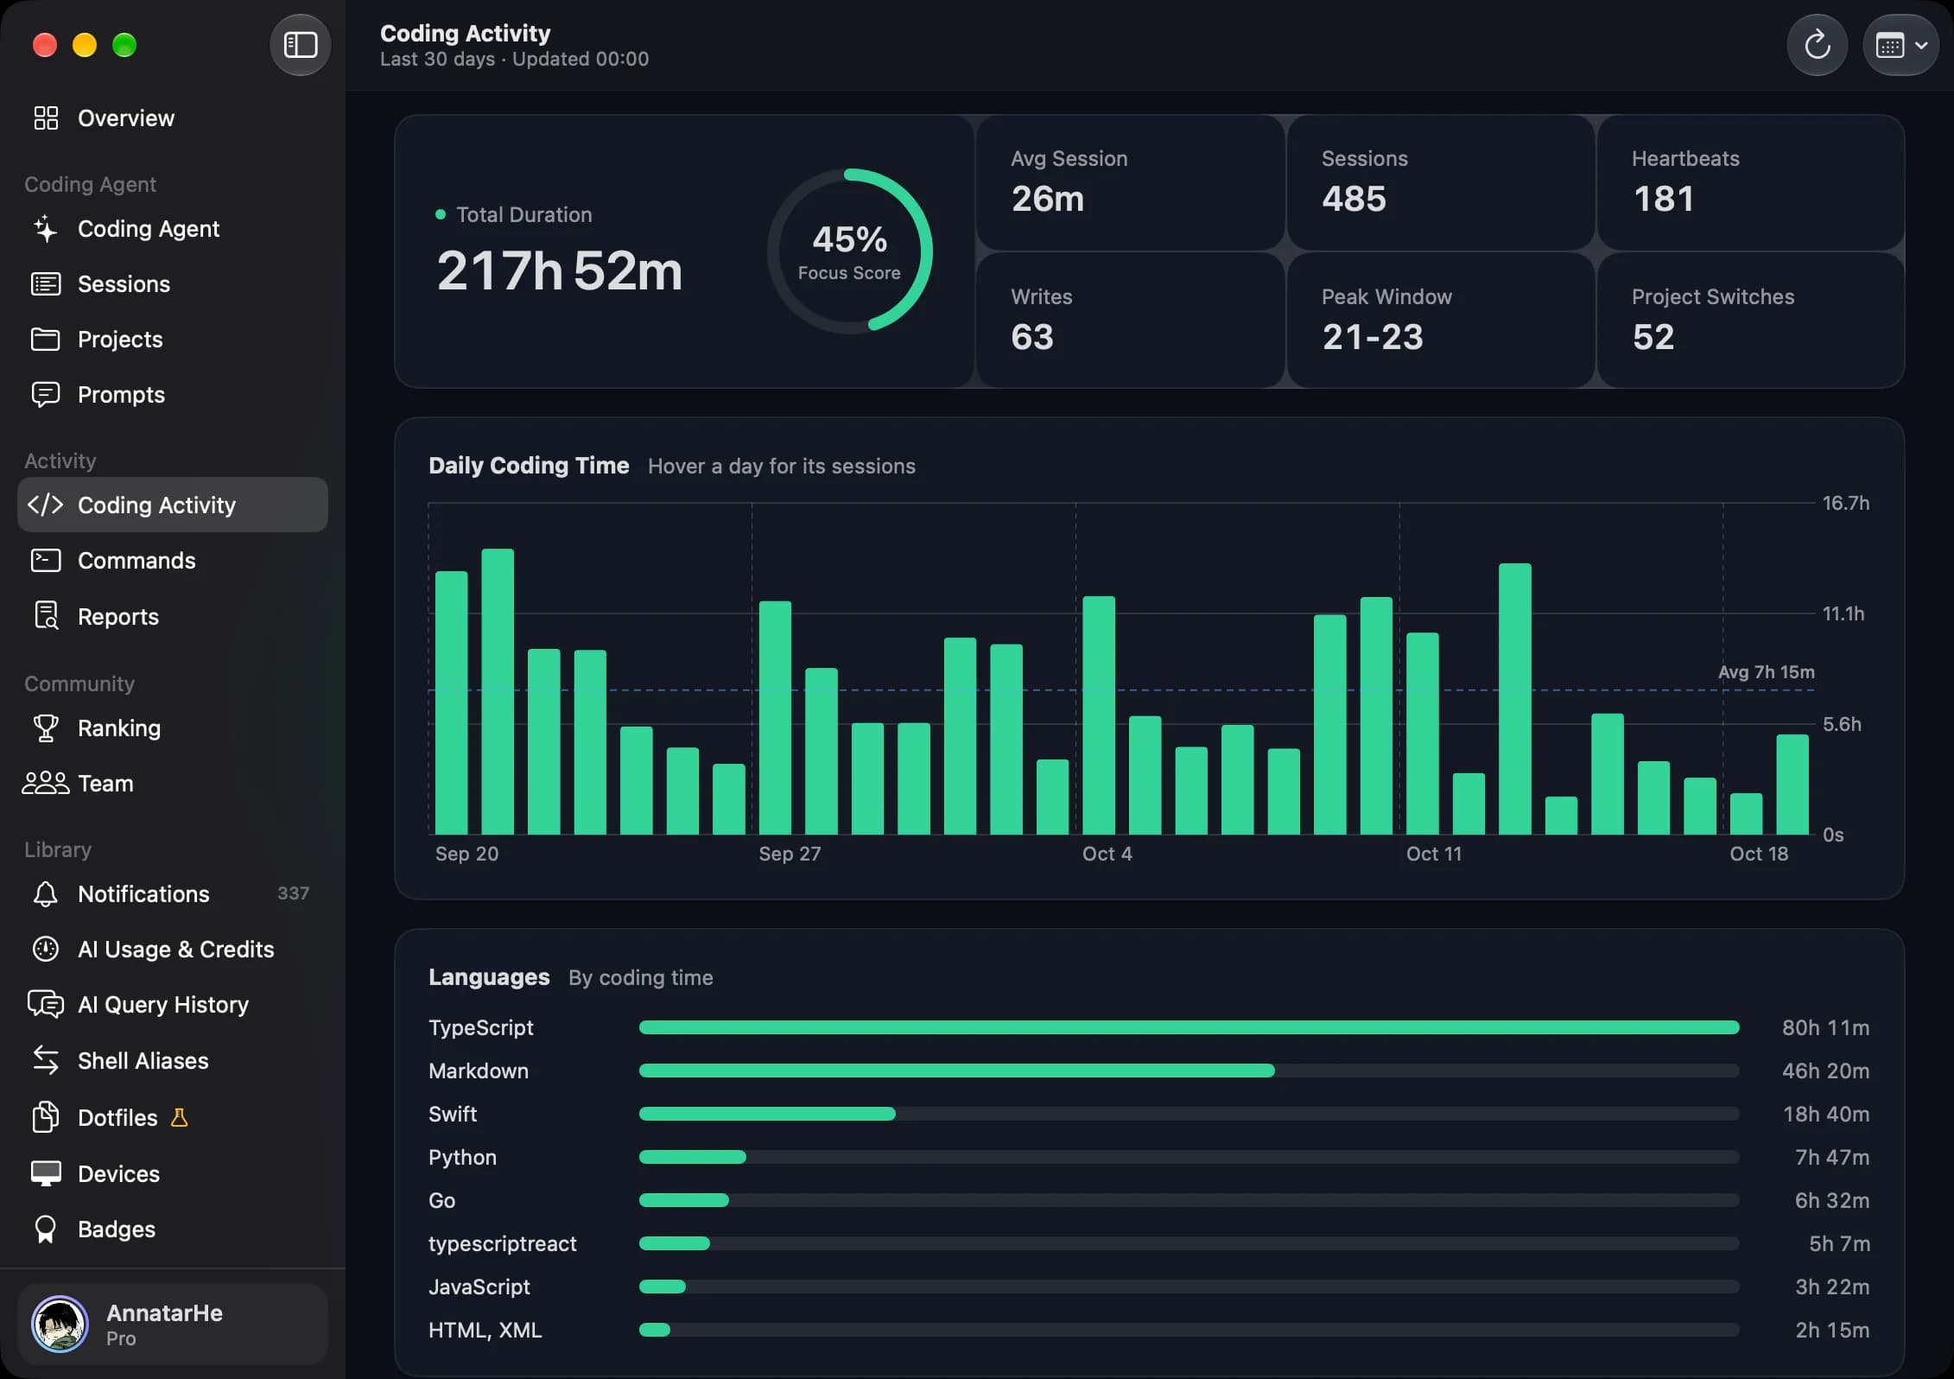Image resolution: width=1954 pixels, height=1379 pixels.
Task: Click the Peak Window 21-23 card
Action: coord(1440,321)
